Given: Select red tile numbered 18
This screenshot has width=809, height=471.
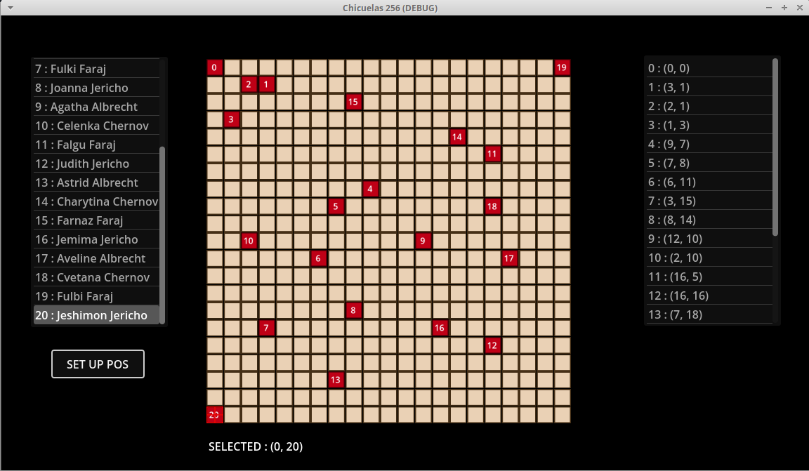Looking at the screenshot, I should click(492, 206).
